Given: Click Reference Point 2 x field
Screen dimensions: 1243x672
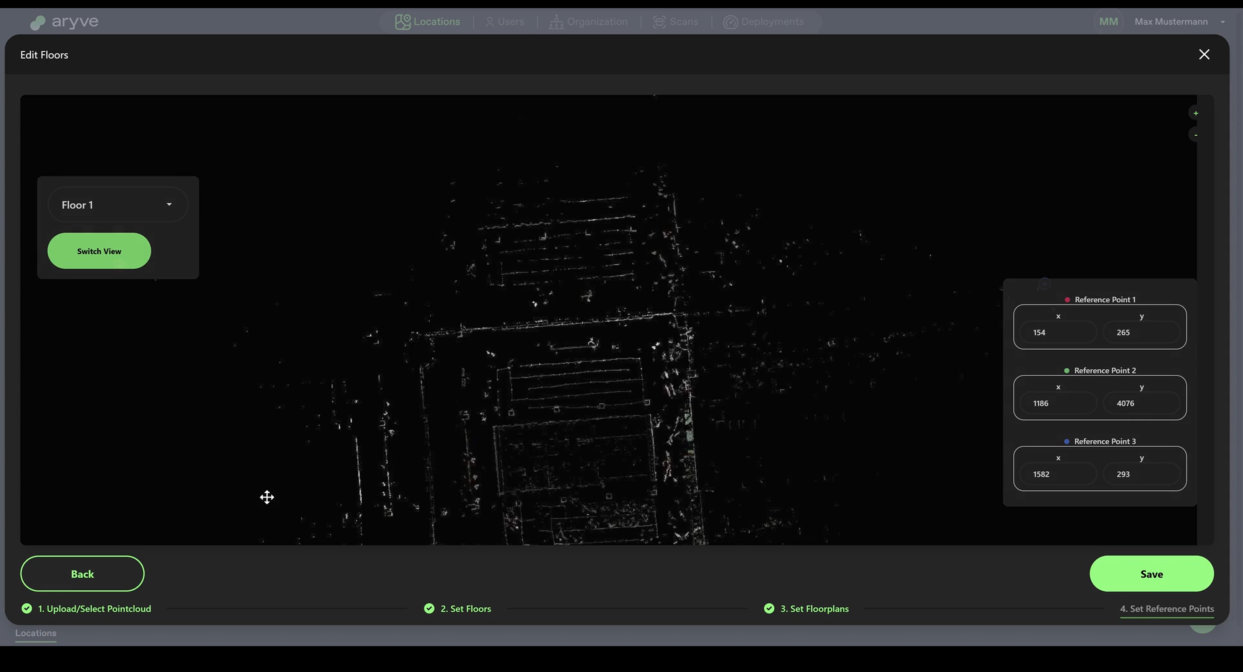Looking at the screenshot, I should click(x=1058, y=403).
